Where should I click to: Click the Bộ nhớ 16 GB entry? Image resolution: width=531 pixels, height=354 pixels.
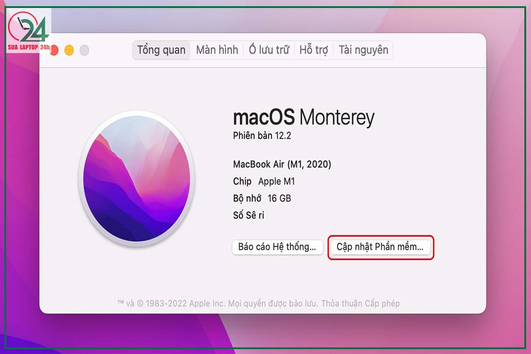(262, 198)
